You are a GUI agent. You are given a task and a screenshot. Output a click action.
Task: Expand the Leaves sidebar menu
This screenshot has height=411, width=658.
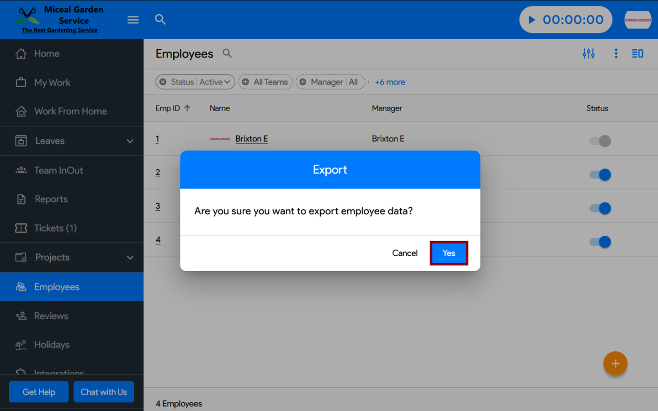130,141
